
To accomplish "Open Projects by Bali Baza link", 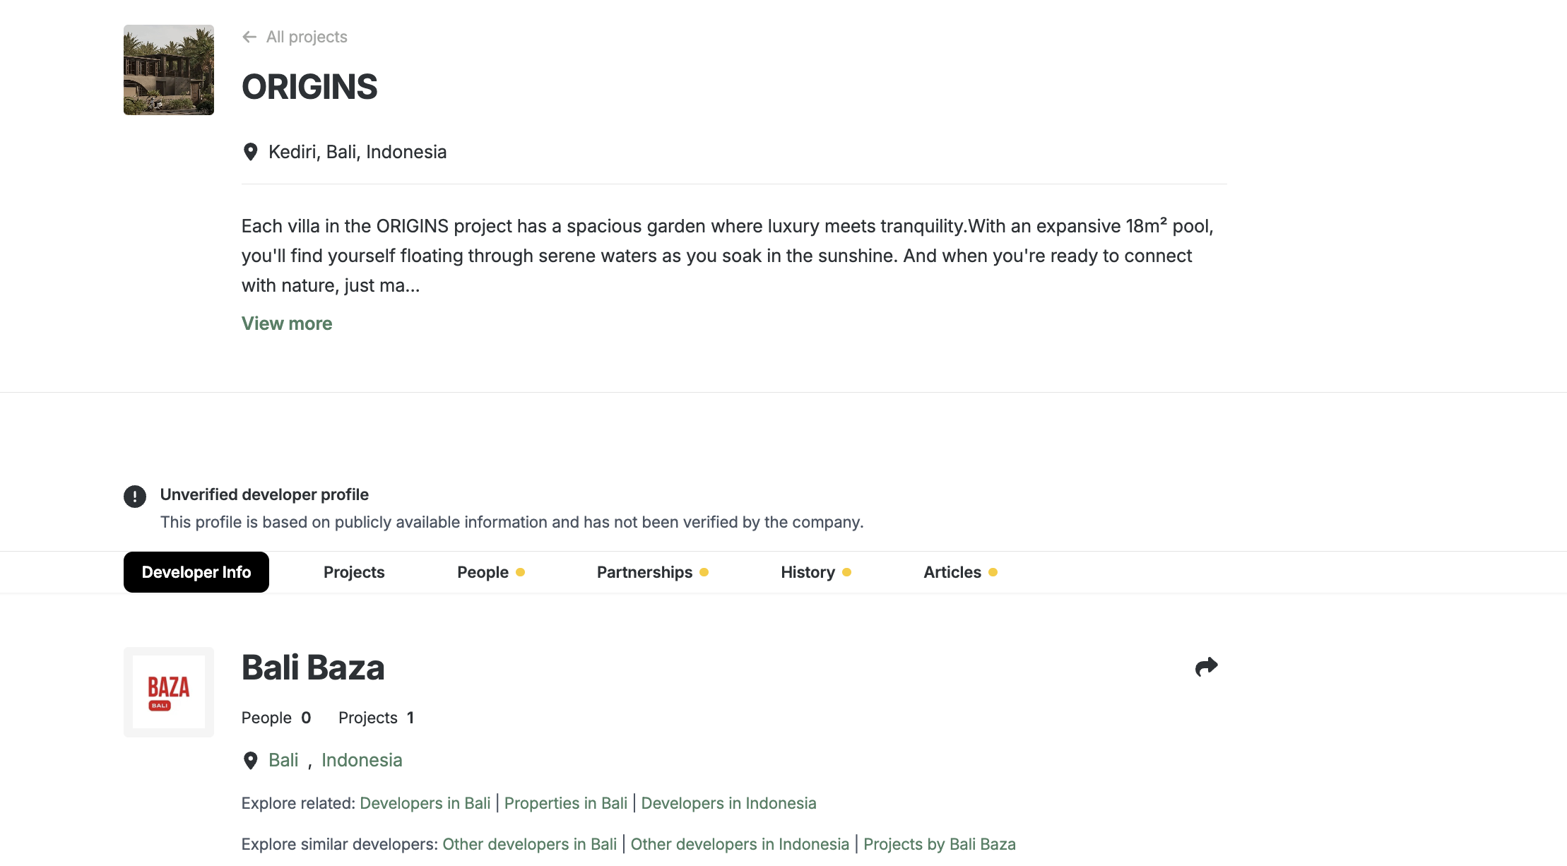I will 940,844.
